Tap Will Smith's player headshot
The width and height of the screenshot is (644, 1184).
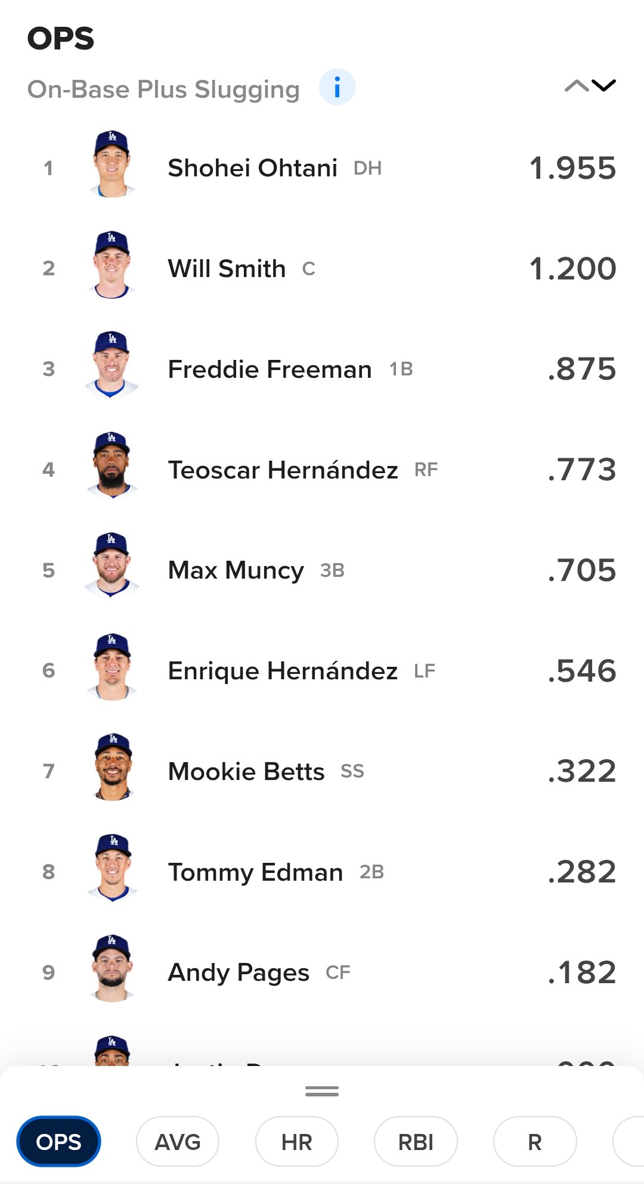(112, 266)
